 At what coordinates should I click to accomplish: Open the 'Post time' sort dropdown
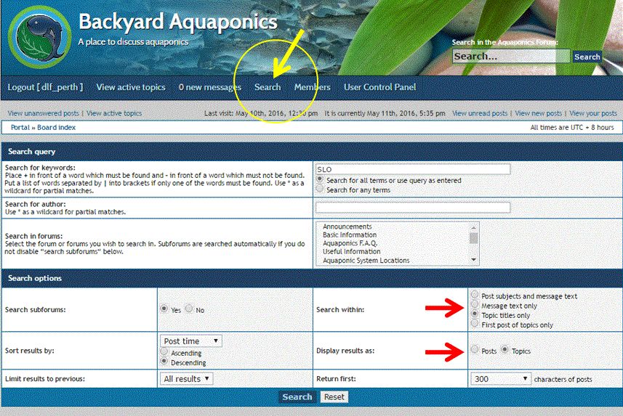pyautogui.click(x=191, y=341)
